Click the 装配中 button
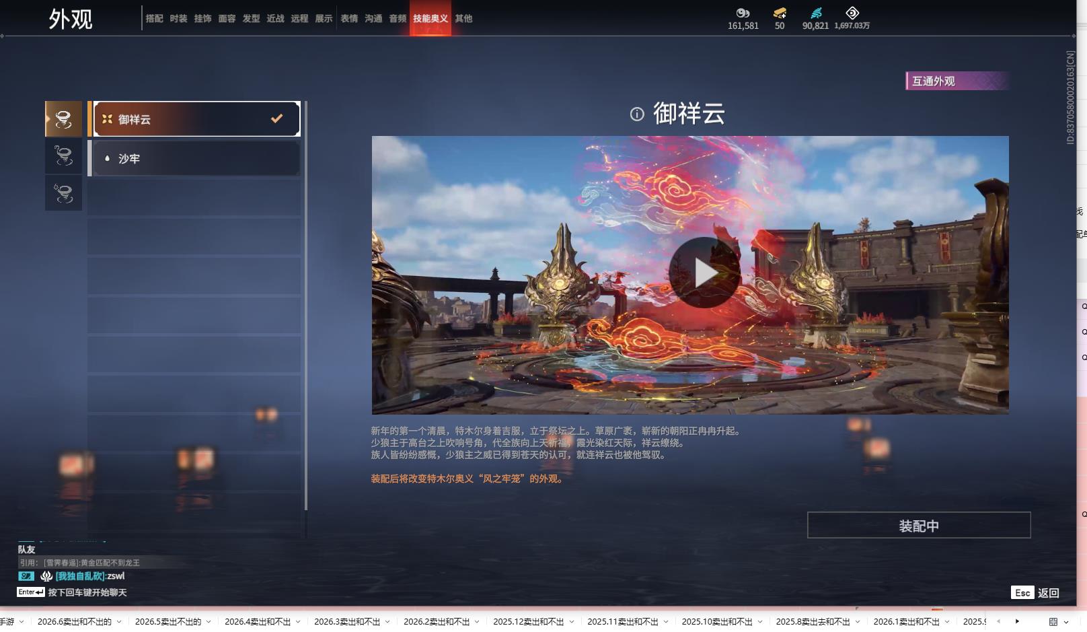The height and width of the screenshot is (632, 1087). (919, 525)
